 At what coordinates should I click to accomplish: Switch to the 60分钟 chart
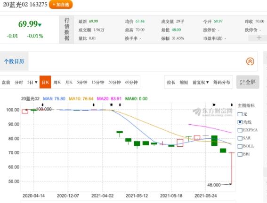point(131,83)
